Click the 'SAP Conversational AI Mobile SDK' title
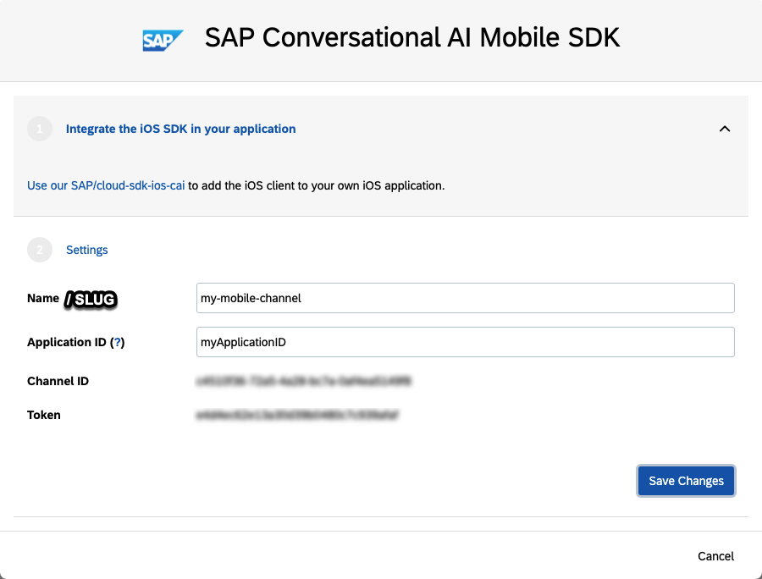This screenshot has height=579, width=762. pyautogui.click(x=412, y=38)
